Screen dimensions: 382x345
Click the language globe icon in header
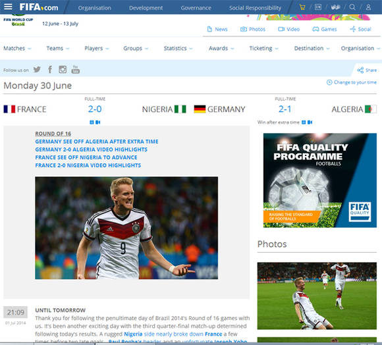(x=335, y=7)
